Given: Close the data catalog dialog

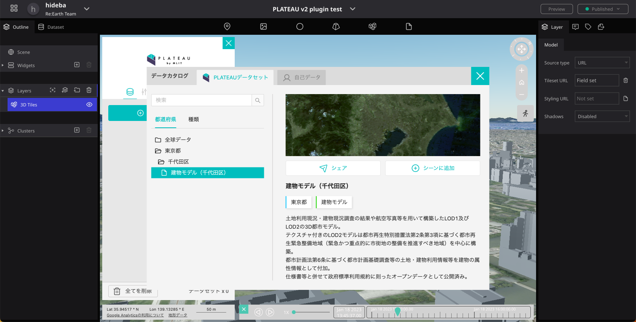Looking at the screenshot, I should 480,76.
